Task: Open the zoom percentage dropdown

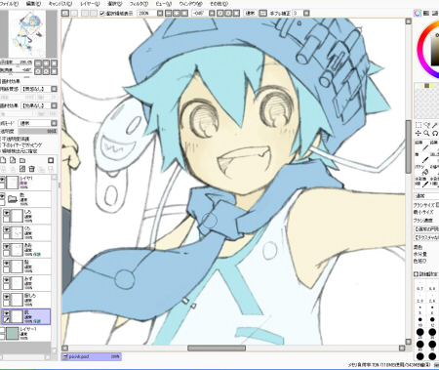Action: tap(160, 13)
